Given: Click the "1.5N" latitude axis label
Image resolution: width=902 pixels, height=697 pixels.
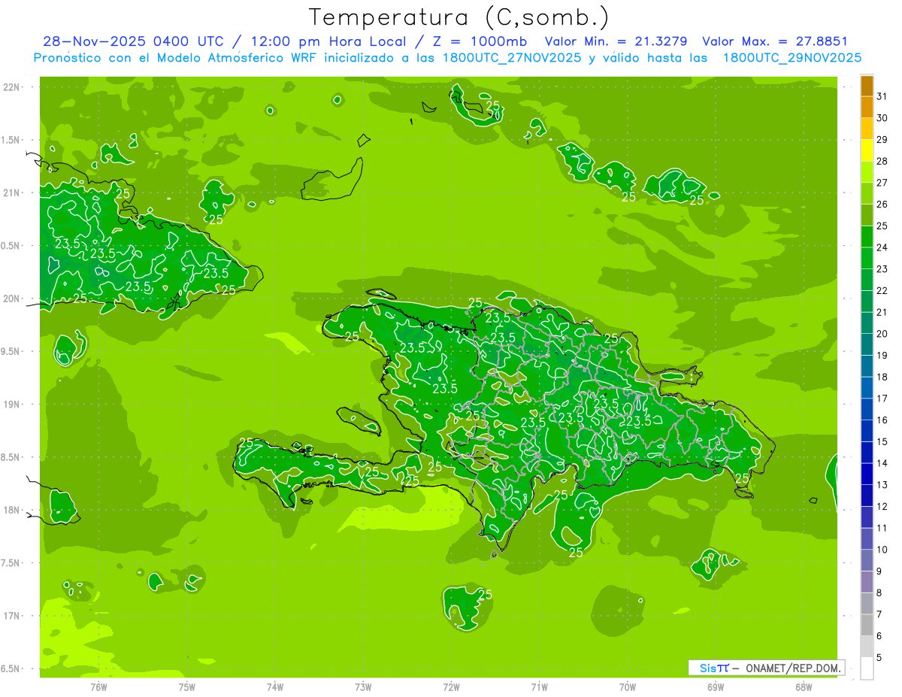Looking at the screenshot, I should pyautogui.click(x=12, y=140).
